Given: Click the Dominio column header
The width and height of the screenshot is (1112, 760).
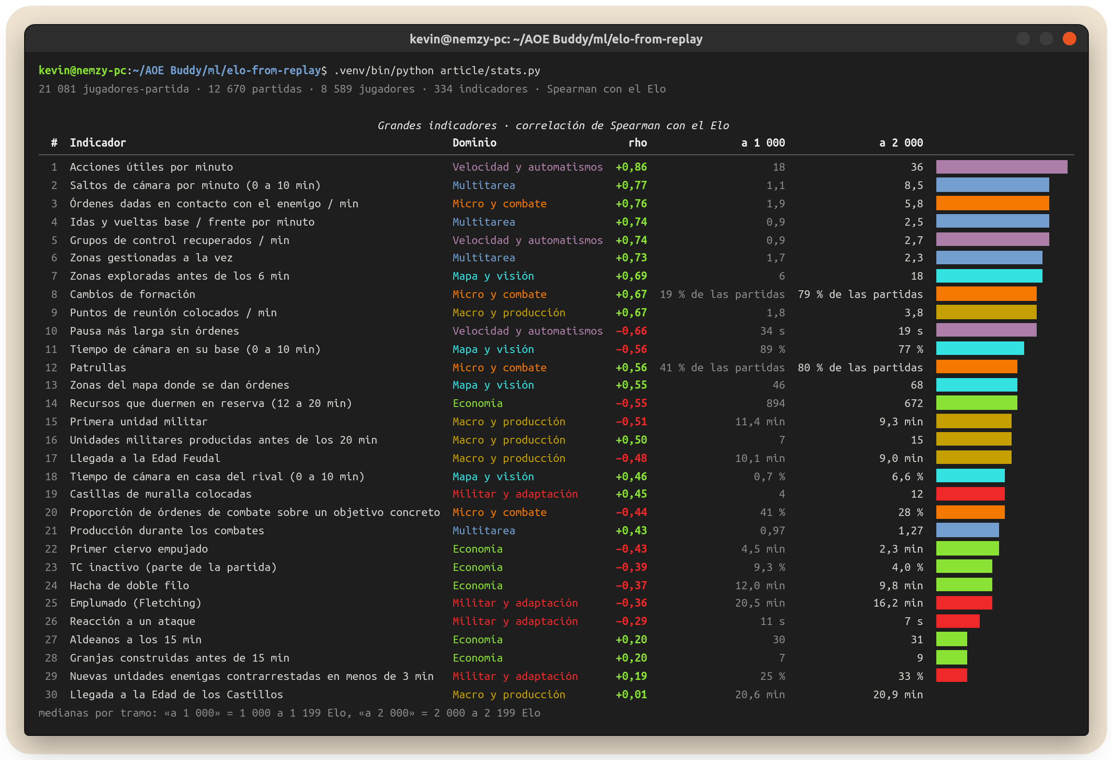Looking at the screenshot, I should coord(474,143).
